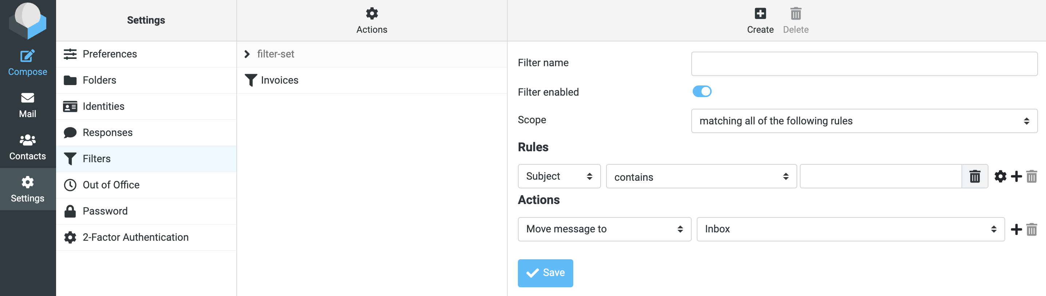Add another action with plus icon

click(x=1016, y=229)
